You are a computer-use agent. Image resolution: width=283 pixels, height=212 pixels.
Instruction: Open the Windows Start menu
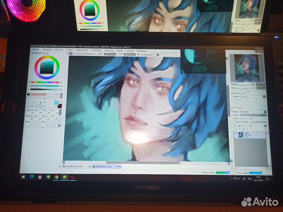pos(23,177)
